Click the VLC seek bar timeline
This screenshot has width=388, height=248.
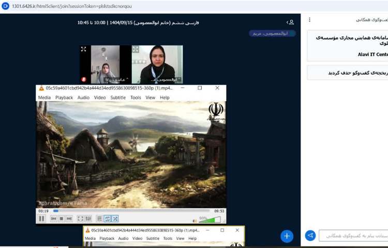pyautogui.click(x=131, y=211)
